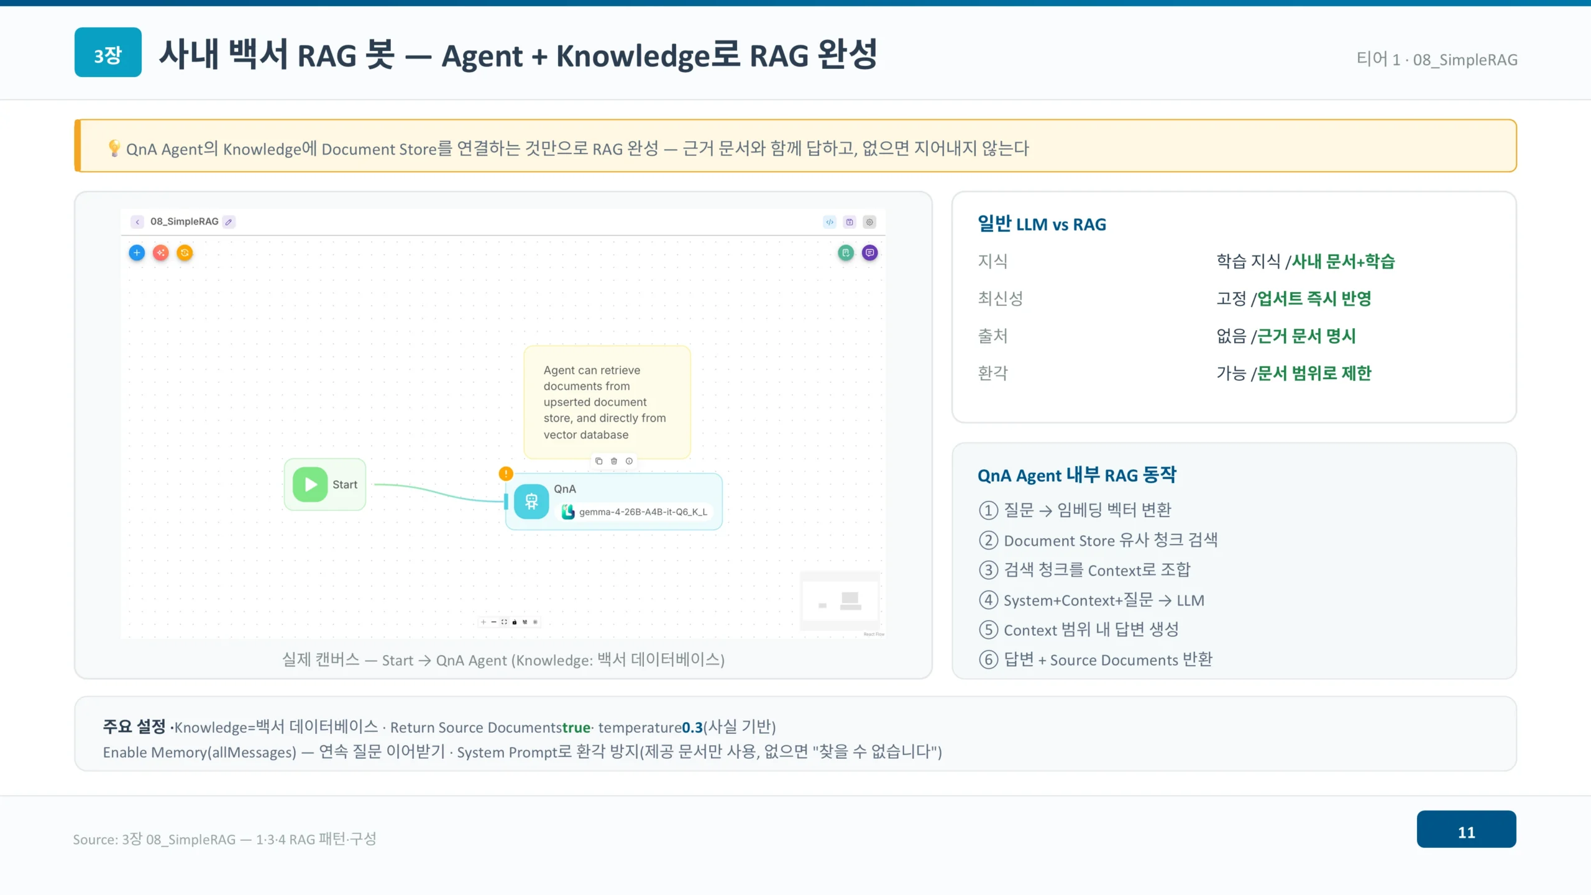1591x895 pixels.
Task: Click the 3장 chapter badge
Action: click(108, 52)
